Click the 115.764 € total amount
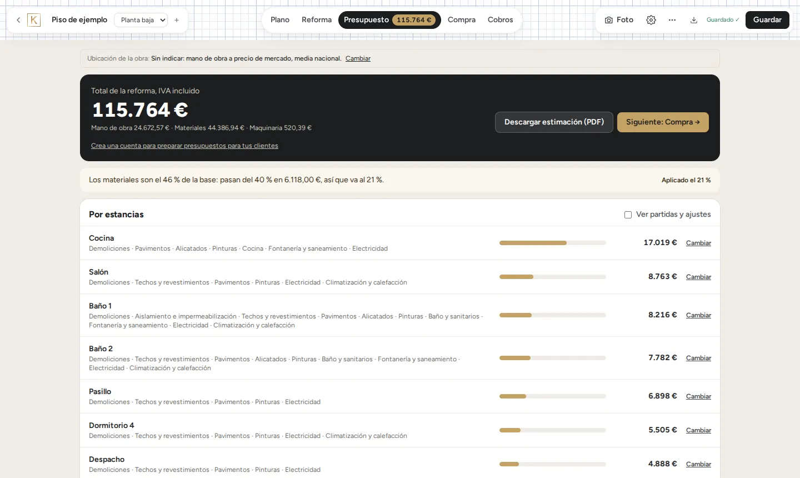Screen dimensions: 800x478 point(140,110)
